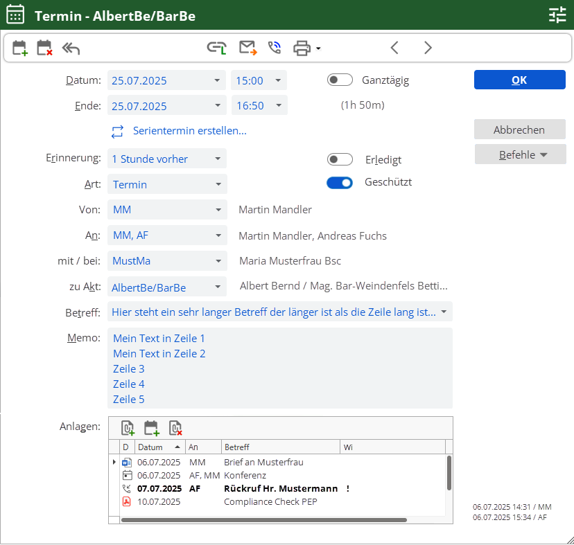Forward appointment by email using envelope icon

(x=247, y=48)
